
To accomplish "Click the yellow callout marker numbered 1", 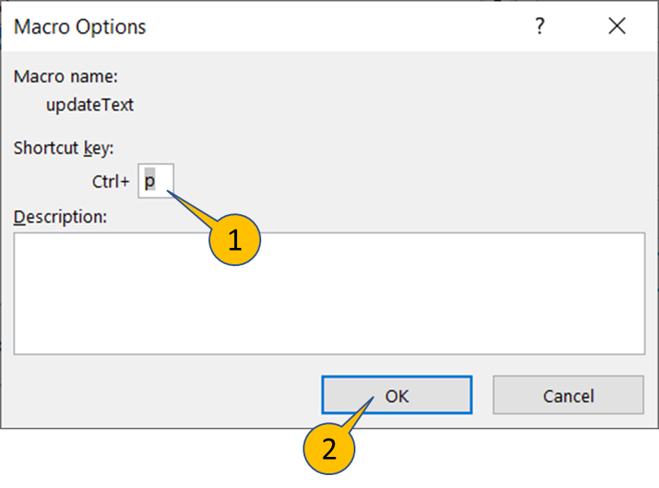I will pos(234,239).
